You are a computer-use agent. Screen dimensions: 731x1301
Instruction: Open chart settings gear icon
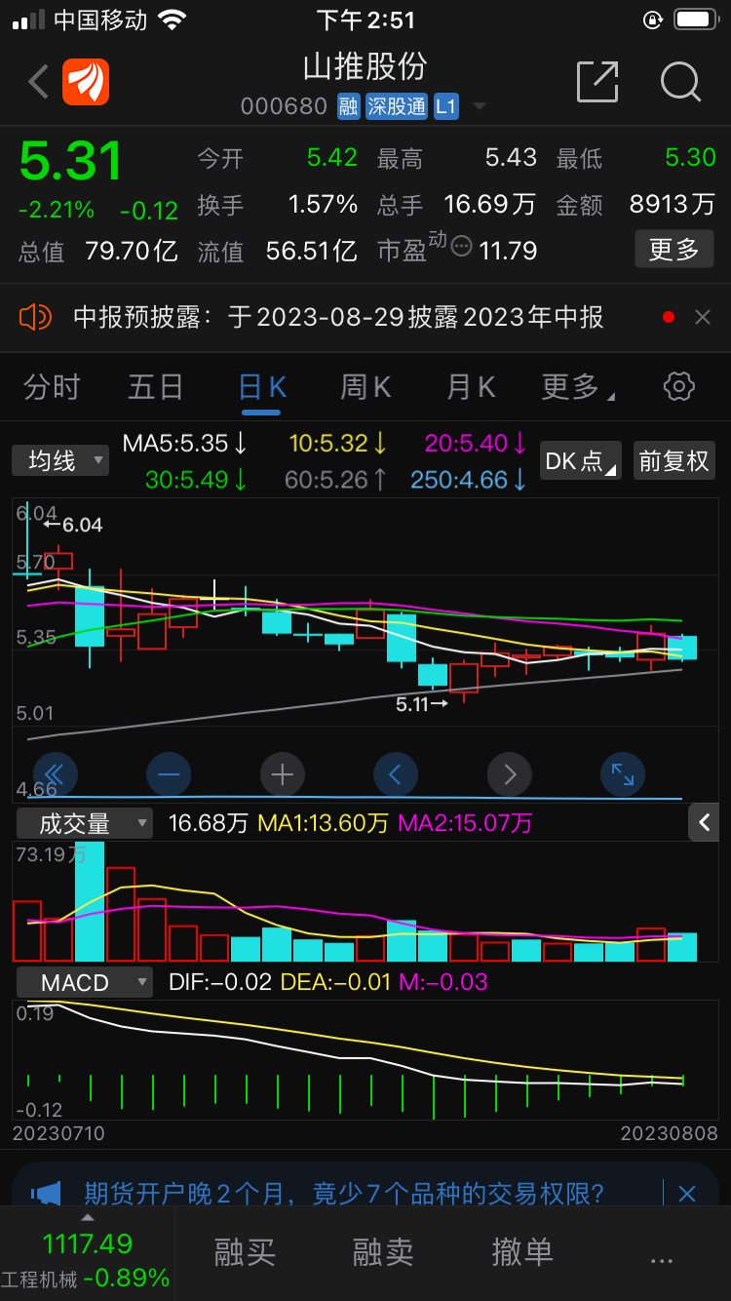(678, 386)
